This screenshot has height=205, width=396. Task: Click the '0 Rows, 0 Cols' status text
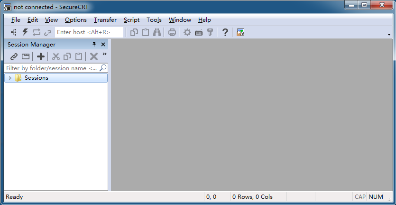(253, 197)
